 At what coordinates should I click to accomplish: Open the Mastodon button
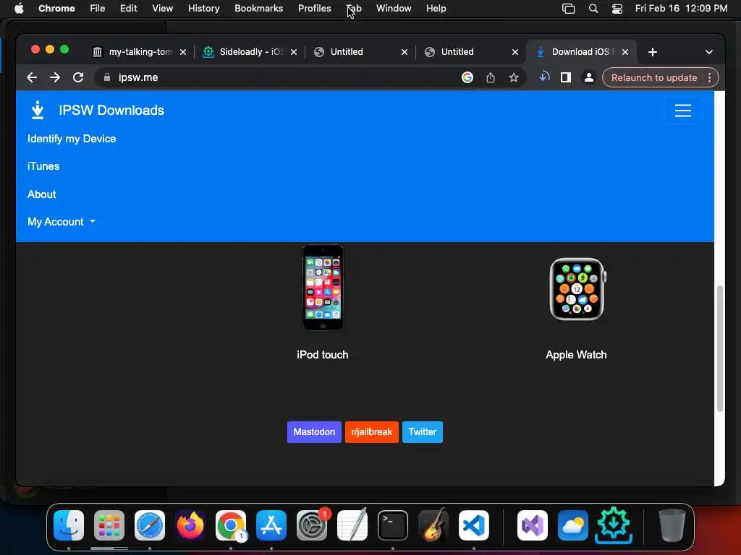314,432
